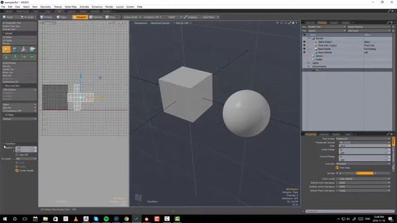
Task: Open the Render menu
Action: coord(109,7)
